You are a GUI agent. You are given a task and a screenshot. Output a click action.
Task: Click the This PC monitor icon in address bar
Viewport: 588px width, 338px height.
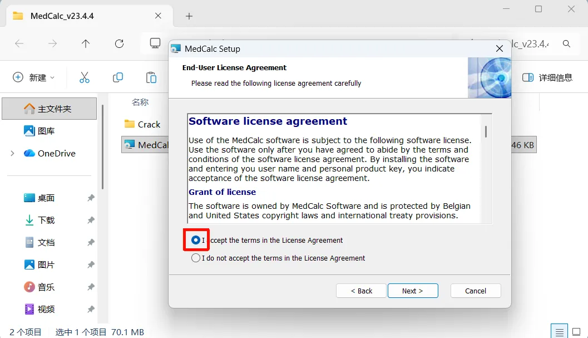tap(155, 43)
